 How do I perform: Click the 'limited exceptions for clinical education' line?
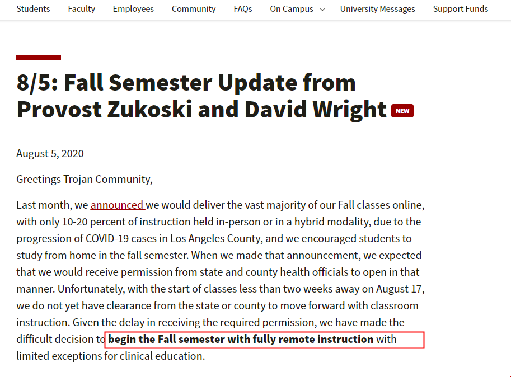point(110,356)
